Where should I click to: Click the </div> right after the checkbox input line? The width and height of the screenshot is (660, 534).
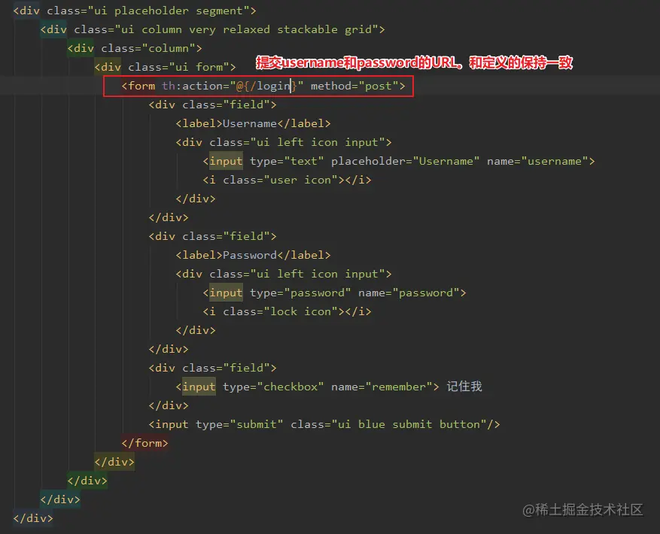coord(169,405)
